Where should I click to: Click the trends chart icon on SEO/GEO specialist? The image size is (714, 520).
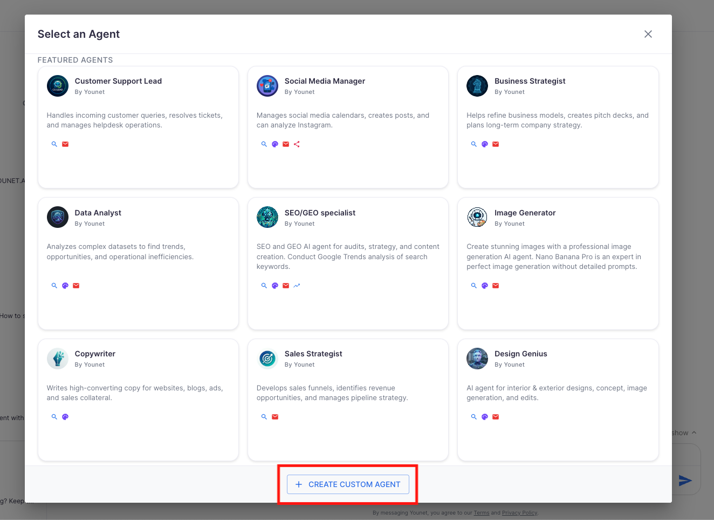pyautogui.click(x=297, y=286)
